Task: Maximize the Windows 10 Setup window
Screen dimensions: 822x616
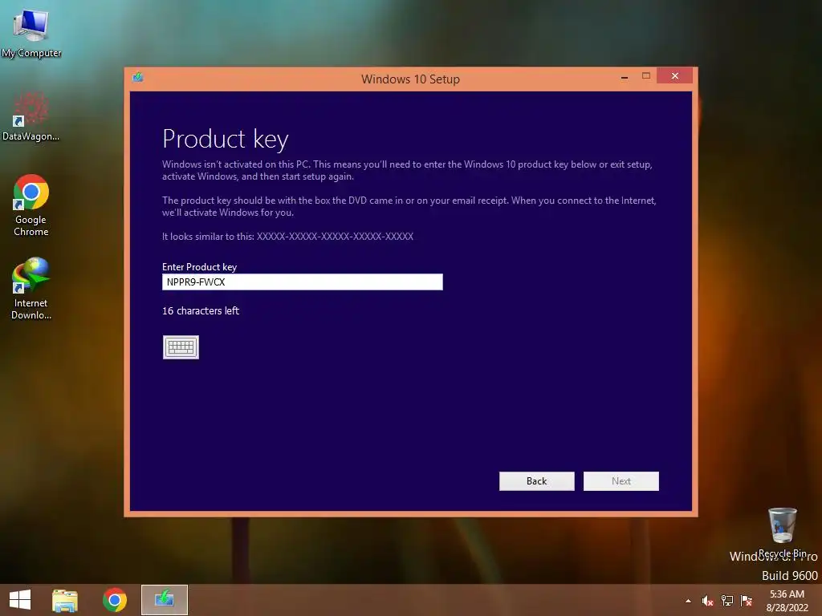Action: click(646, 76)
